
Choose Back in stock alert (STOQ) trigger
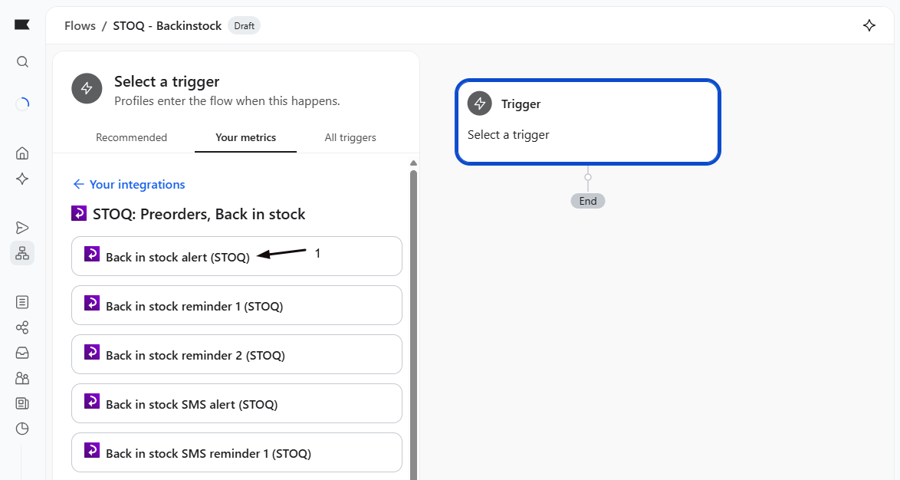click(236, 256)
